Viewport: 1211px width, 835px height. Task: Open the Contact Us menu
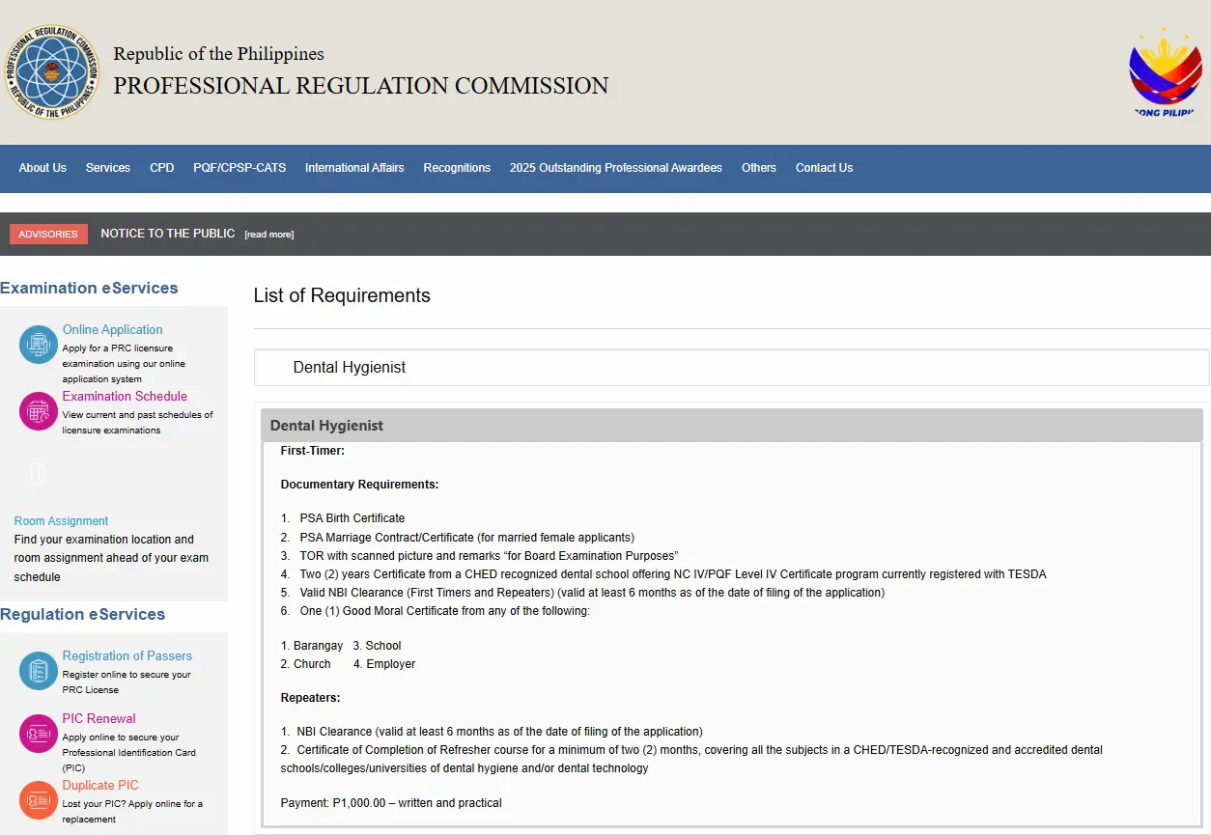click(x=824, y=168)
